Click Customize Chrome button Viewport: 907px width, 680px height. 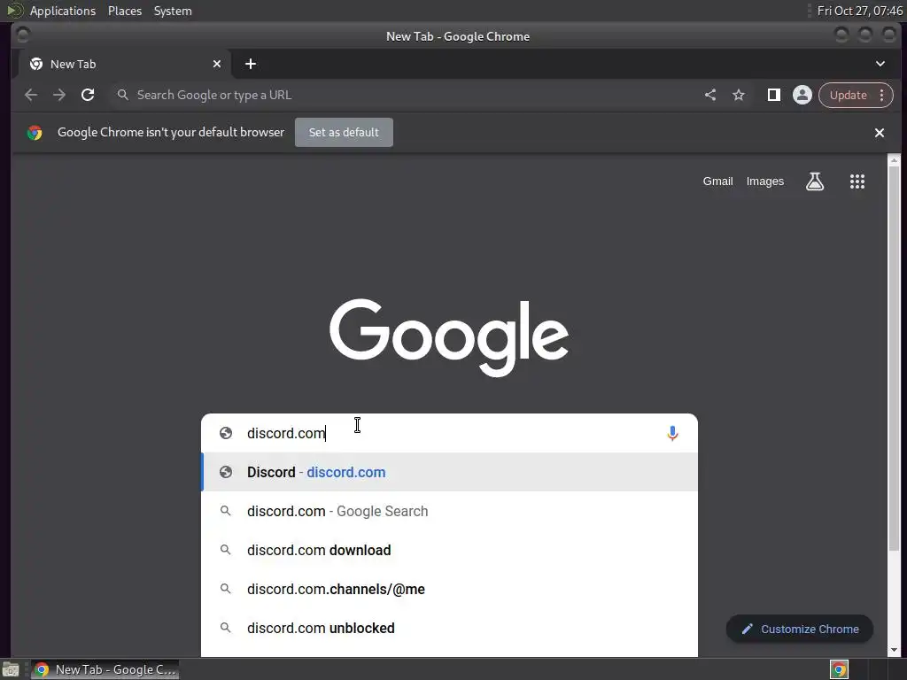[800, 630]
